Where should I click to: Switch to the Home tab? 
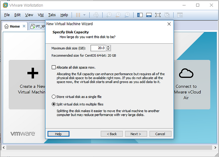coord(15,26)
